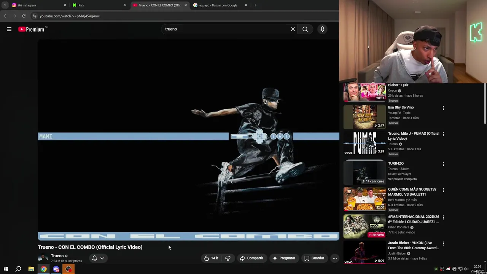
Task: Open the Windows Start menu
Action: (6, 269)
